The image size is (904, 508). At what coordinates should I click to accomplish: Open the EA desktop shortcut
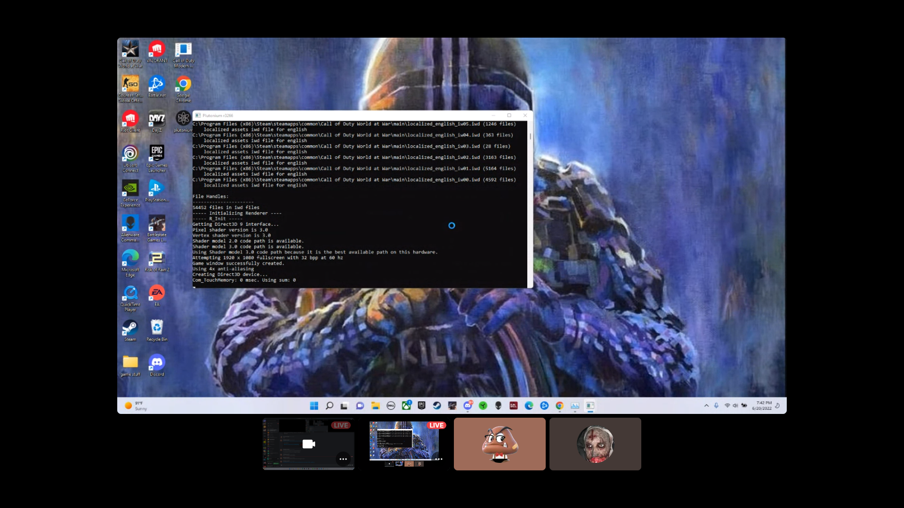pos(157,295)
